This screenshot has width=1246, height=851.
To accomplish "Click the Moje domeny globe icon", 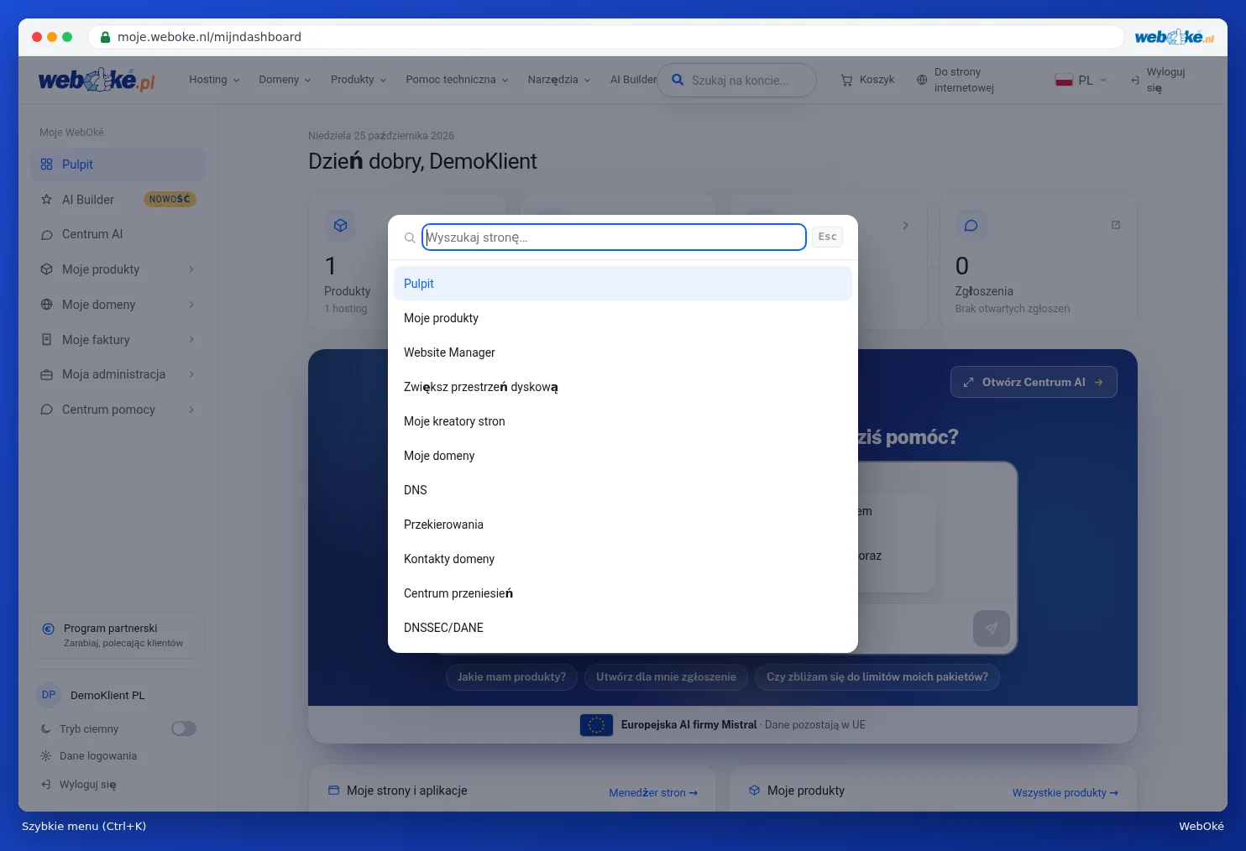I will 46,305.
